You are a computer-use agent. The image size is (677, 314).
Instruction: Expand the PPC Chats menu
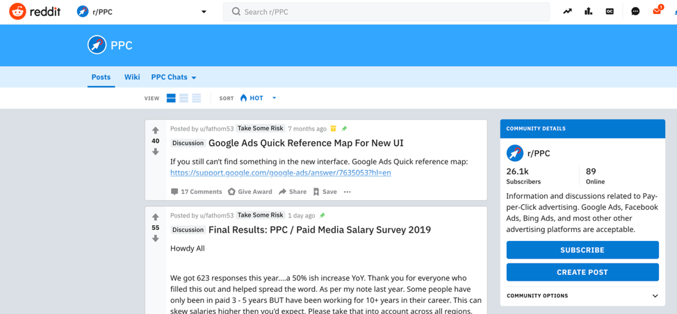(174, 77)
